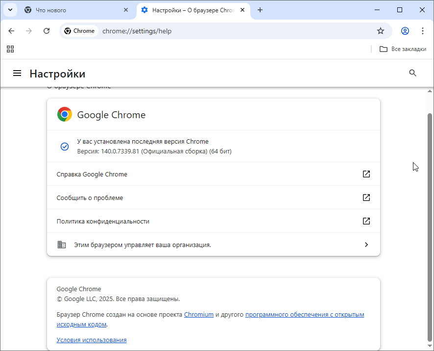Screen dimensions: 434x351
Task: Open settings search magnifier icon
Action: coord(412,73)
